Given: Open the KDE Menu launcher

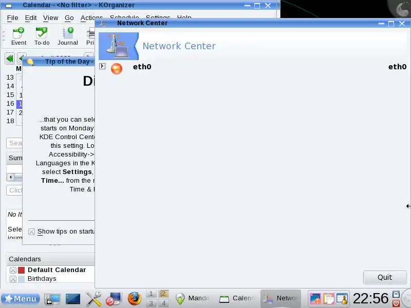Looking at the screenshot, I should tap(21, 299).
